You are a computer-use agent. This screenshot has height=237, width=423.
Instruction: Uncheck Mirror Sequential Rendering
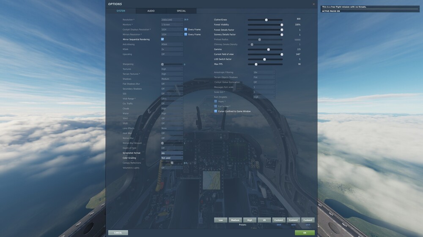click(x=162, y=39)
